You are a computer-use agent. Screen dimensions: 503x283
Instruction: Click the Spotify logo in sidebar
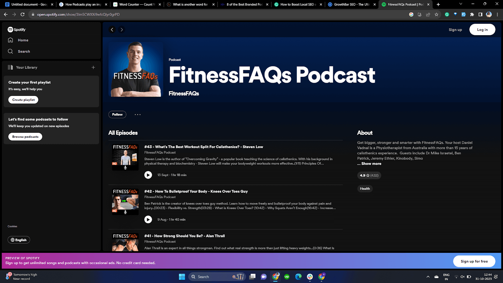pyautogui.click(x=17, y=30)
